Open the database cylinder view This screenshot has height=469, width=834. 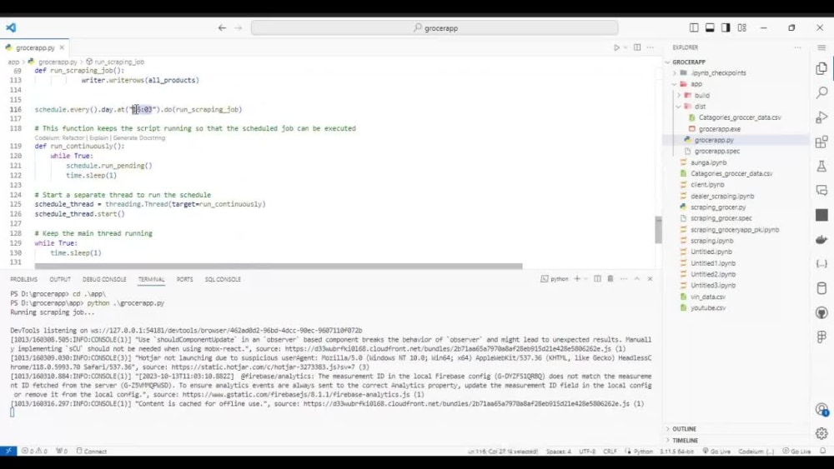tap(821, 288)
